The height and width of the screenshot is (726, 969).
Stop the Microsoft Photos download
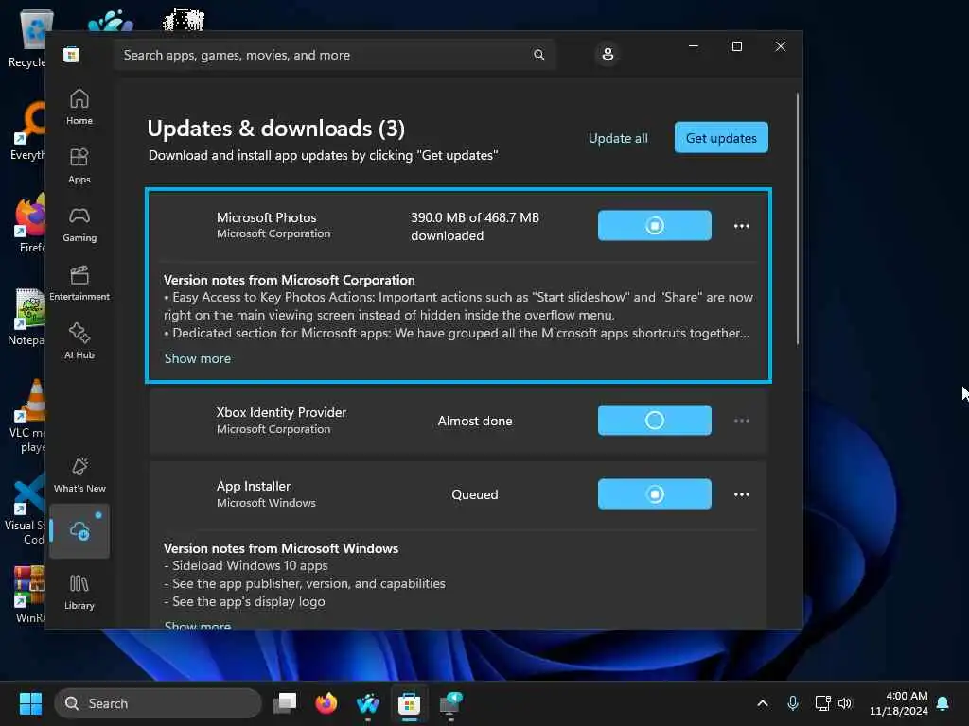655,225
